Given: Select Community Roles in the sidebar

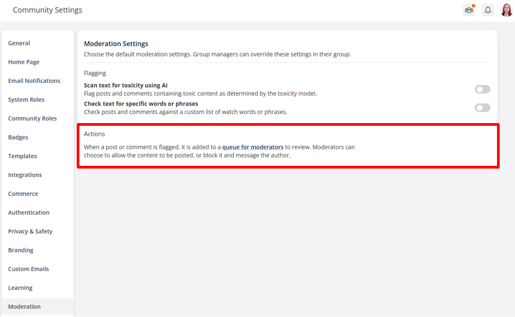Looking at the screenshot, I should pos(32,118).
